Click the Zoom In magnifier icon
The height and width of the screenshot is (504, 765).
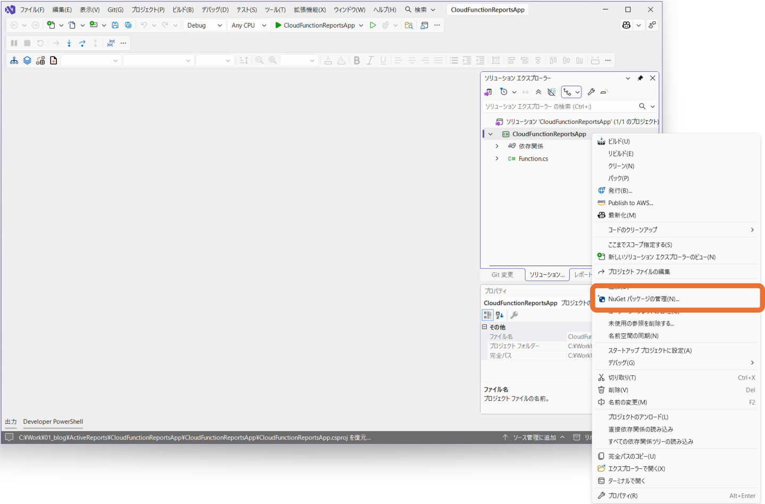272,61
